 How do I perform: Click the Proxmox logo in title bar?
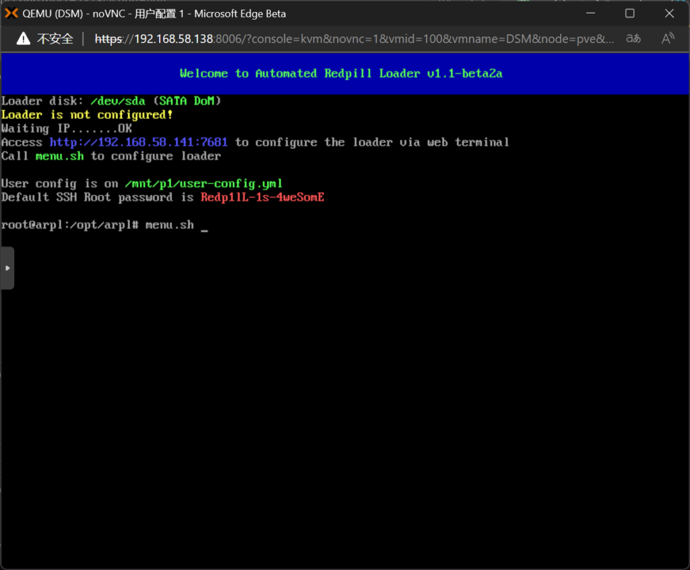point(11,13)
